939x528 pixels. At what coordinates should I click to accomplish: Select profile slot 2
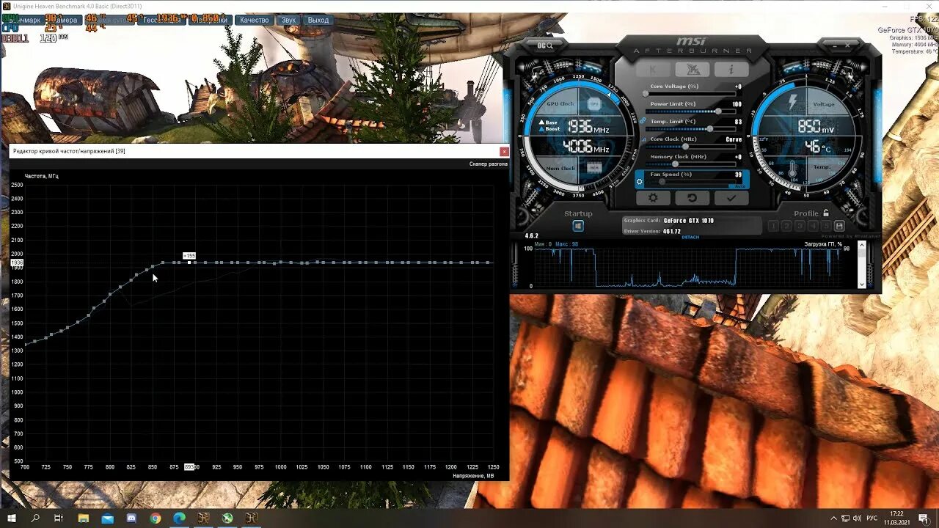point(786,226)
